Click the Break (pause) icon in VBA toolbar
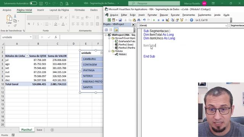Image resolution: width=244 pixels, height=137 pixels. pos(159,20)
